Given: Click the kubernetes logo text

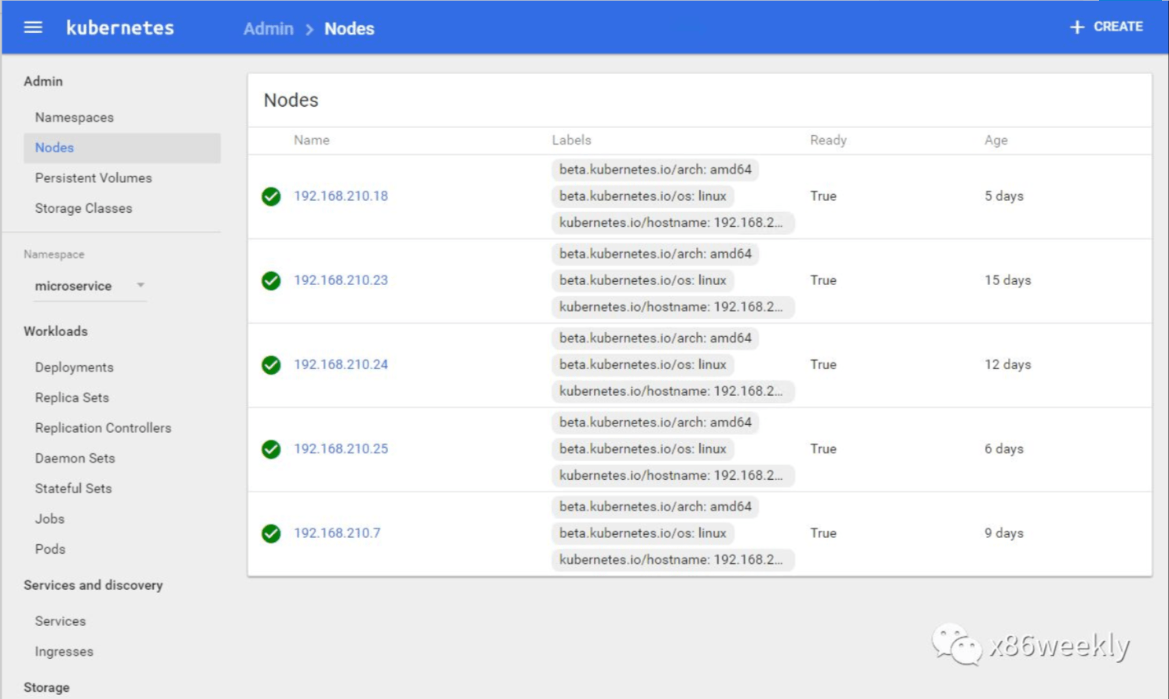Looking at the screenshot, I should click(x=120, y=27).
